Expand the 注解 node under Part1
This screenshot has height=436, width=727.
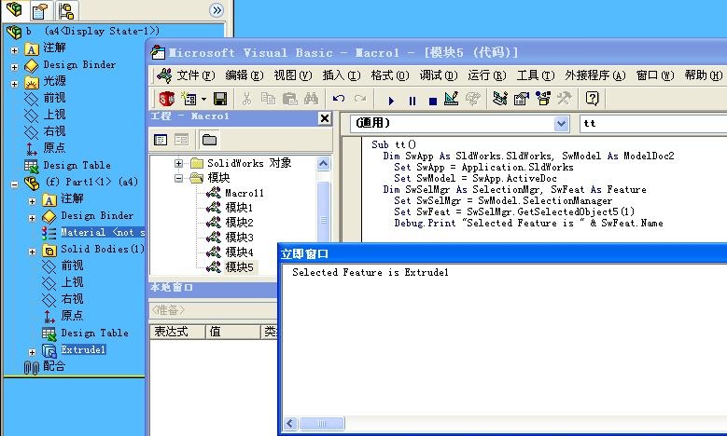pos(32,201)
